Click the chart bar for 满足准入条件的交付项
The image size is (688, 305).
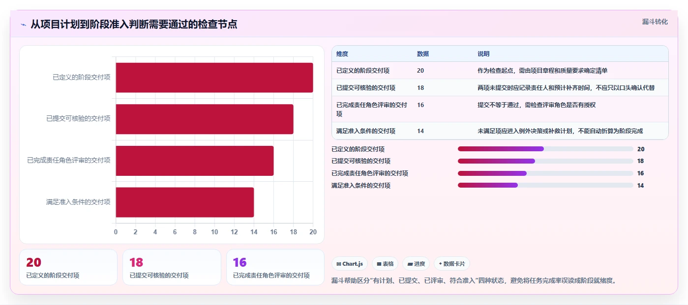pos(185,202)
